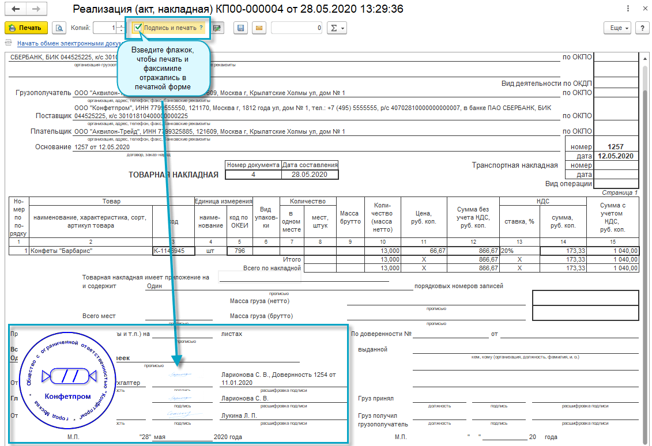Screen dimensions: 652x446
Task: Open the Sigma sum dropdown
Action: [337, 28]
